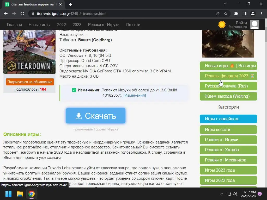This screenshot has width=267, height=200.
Task: Click the Teardown cover image
Action: coord(29,52)
